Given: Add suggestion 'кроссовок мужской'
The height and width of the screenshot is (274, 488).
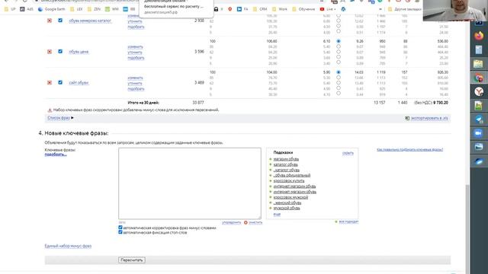Looking at the screenshot, I should click(x=291, y=197).
